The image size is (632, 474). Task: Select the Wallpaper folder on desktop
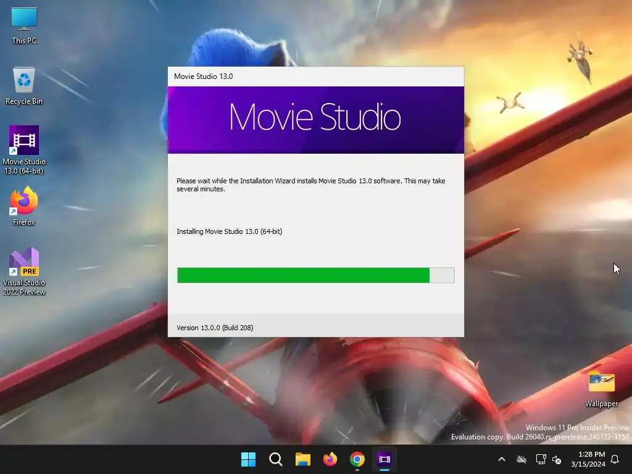[601, 389]
